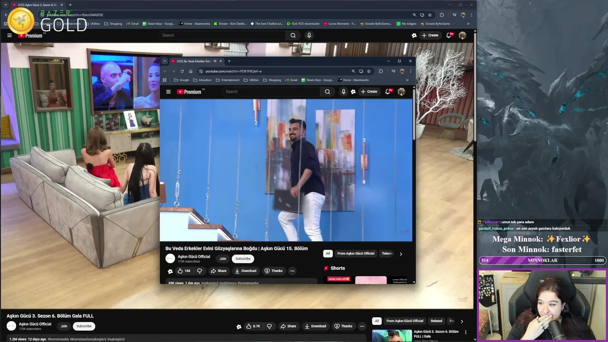The height and width of the screenshot is (342, 608).
Task: Click Join in the front YouTube window
Action: (x=223, y=259)
